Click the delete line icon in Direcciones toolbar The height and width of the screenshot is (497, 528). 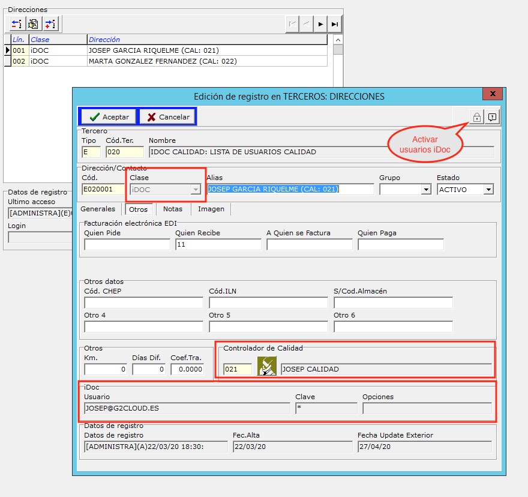(x=16, y=24)
